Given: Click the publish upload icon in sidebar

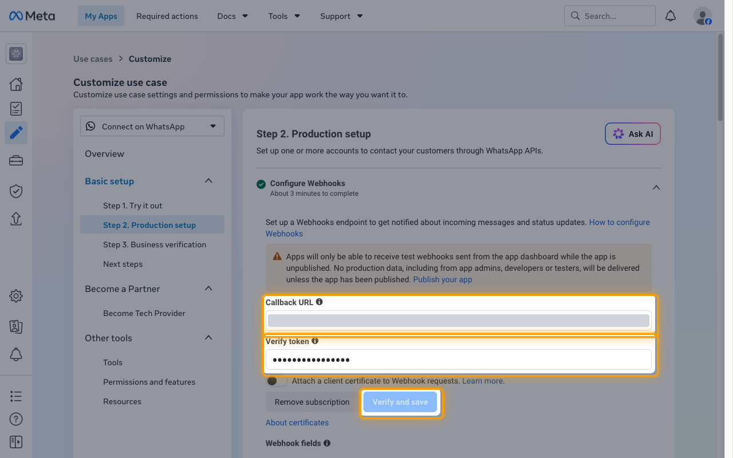Looking at the screenshot, I should (x=16, y=219).
